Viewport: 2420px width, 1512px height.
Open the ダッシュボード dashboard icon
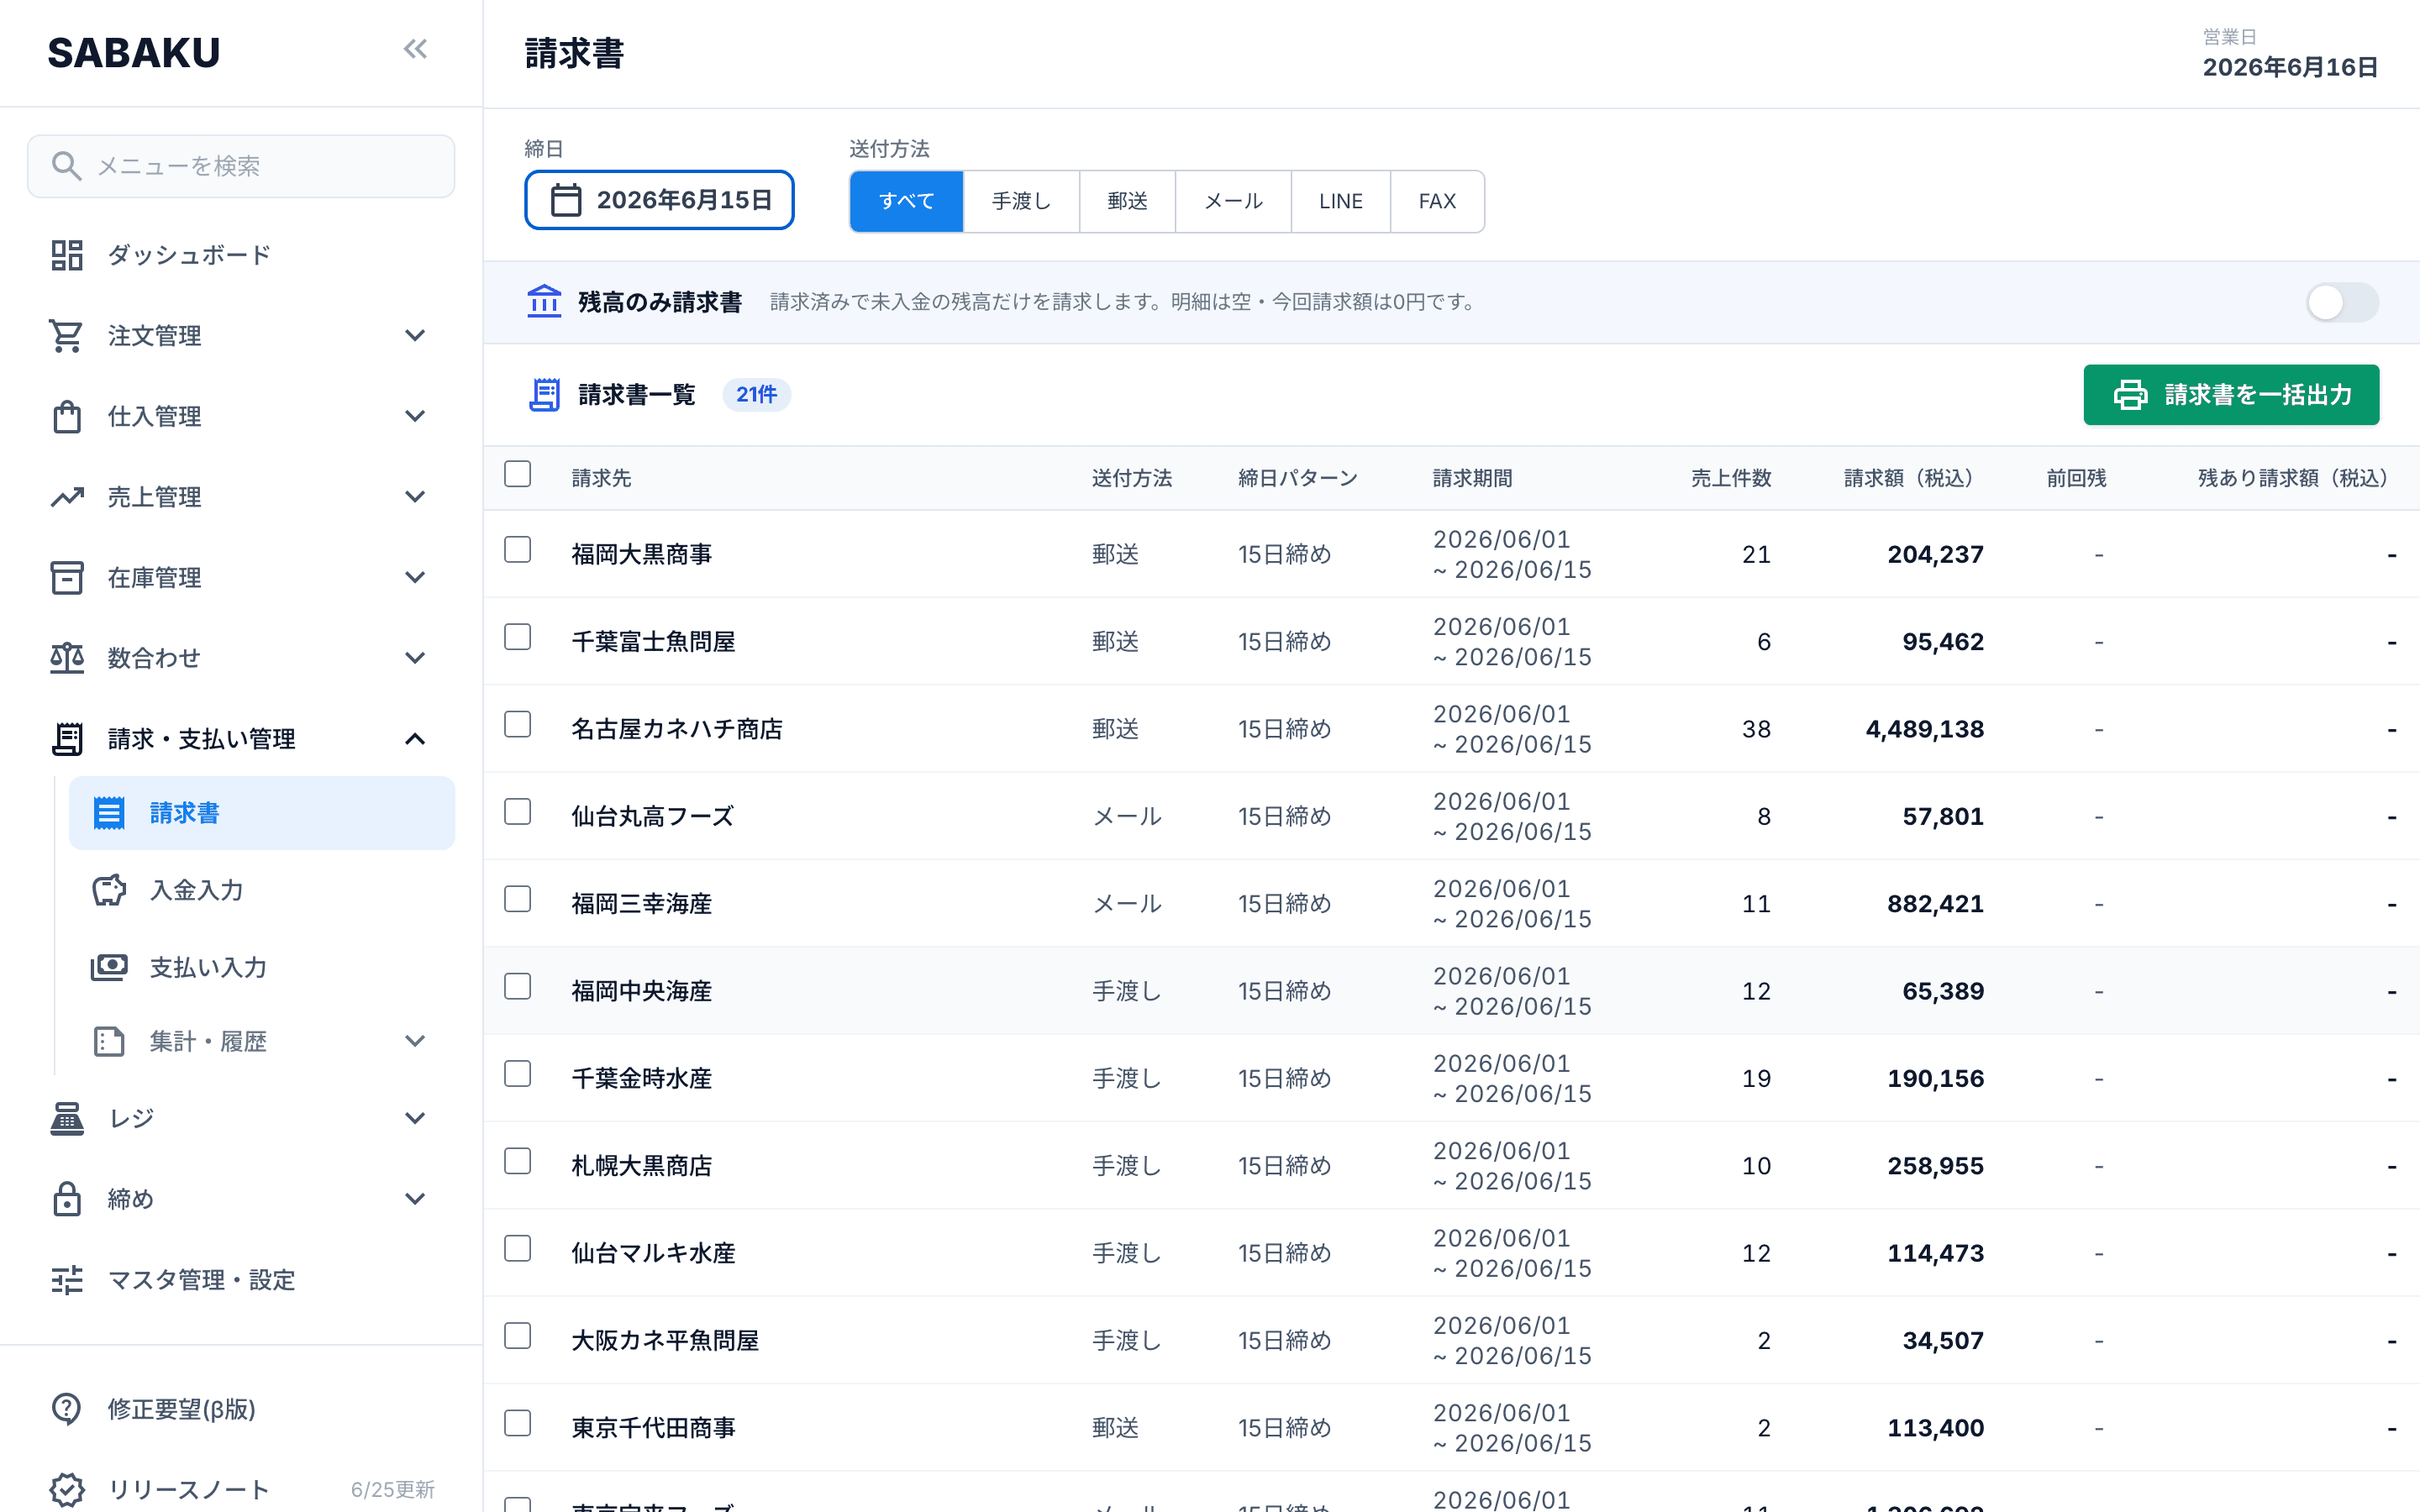coord(67,255)
